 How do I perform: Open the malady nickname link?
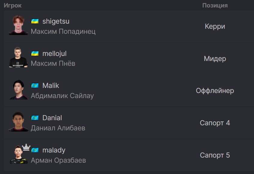pos(54,150)
